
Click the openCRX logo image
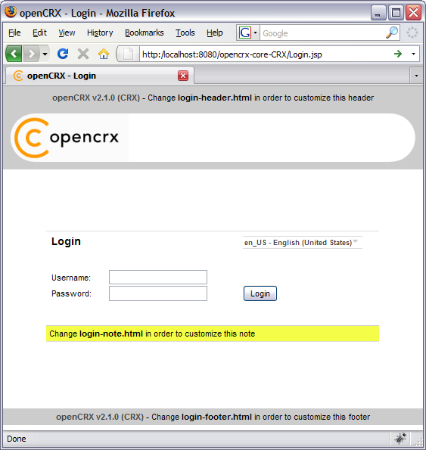(x=67, y=138)
